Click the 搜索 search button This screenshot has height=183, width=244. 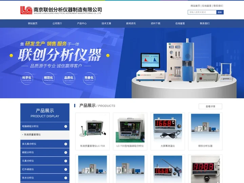click(220, 12)
